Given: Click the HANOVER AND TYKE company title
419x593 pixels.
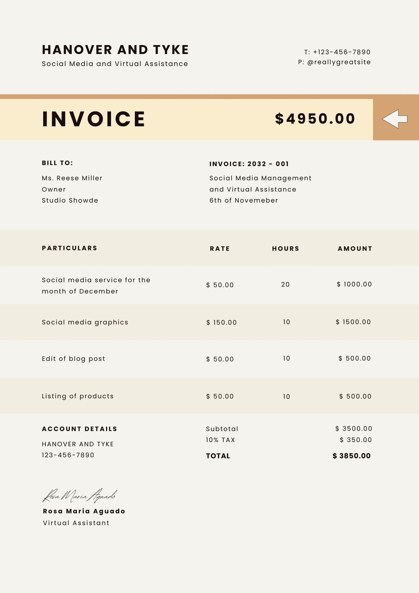Looking at the screenshot, I should [115, 50].
